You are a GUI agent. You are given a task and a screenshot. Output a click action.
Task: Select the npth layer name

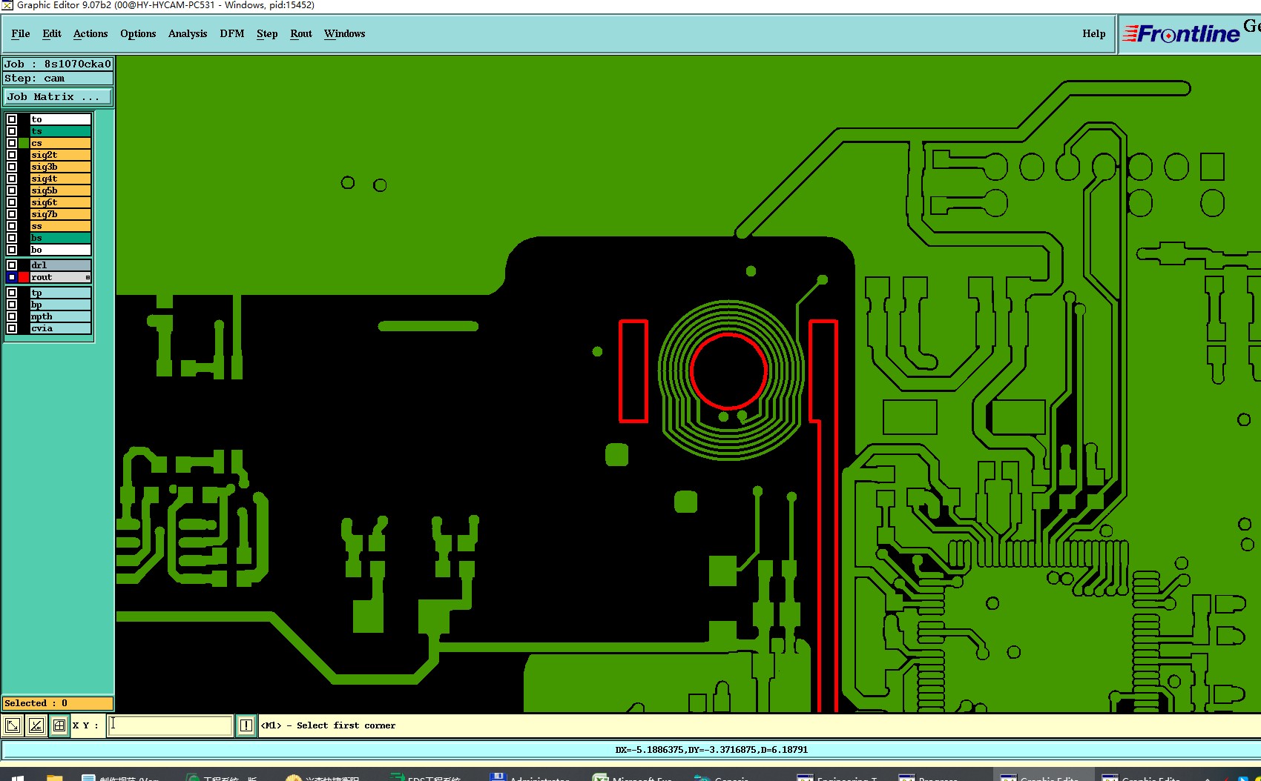tap(60, 316)
